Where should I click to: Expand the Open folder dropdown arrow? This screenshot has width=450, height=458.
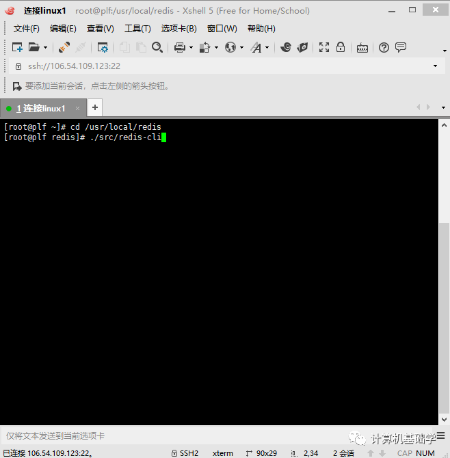coord(45,47)
